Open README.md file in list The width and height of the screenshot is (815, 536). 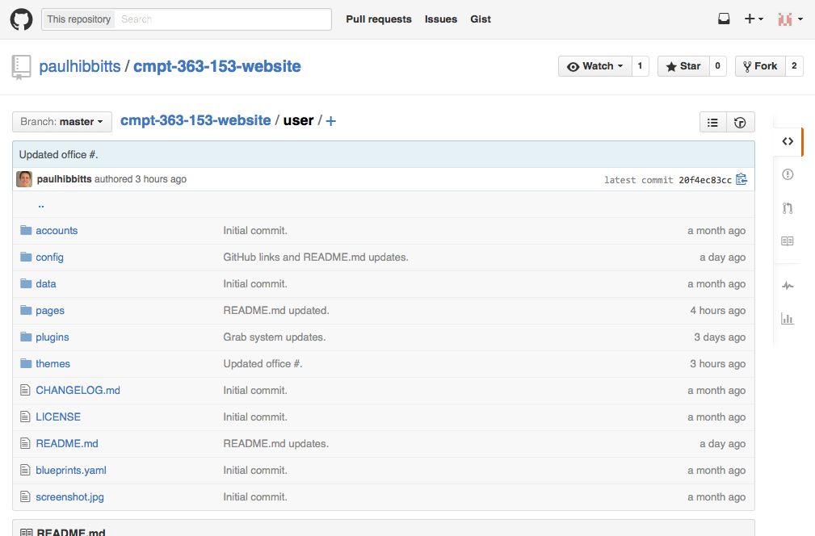[x=67, y=443]
